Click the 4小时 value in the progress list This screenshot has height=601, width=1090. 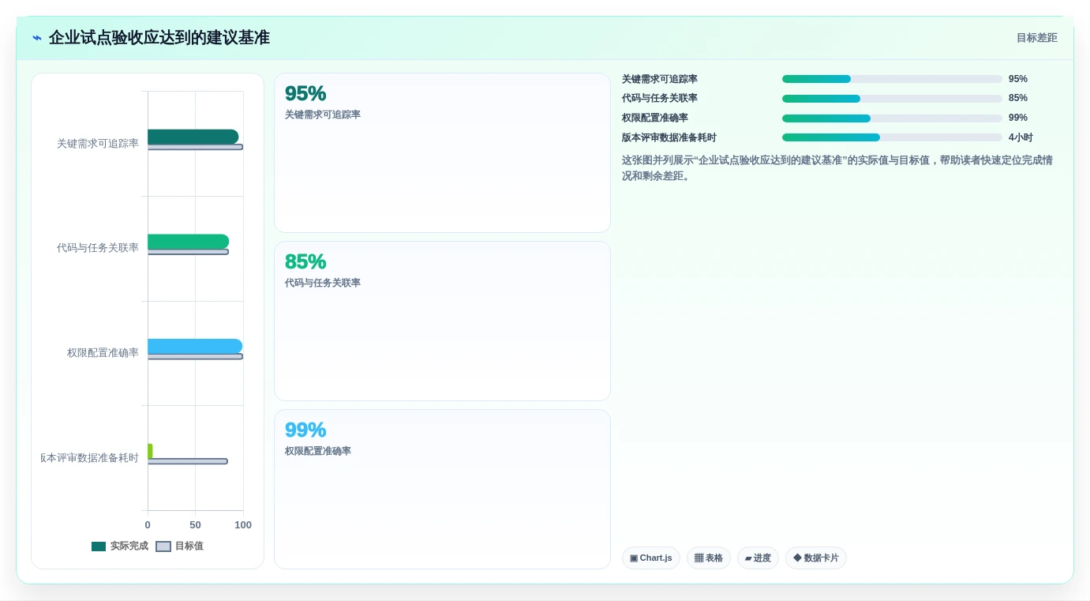(x=1021, y=137)
